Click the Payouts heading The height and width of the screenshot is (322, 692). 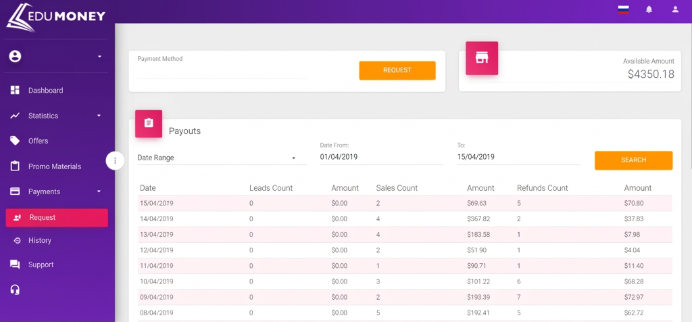point(184,131)
